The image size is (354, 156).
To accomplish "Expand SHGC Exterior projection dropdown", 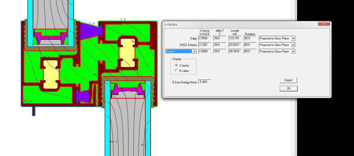I will [x=293, y=45].
